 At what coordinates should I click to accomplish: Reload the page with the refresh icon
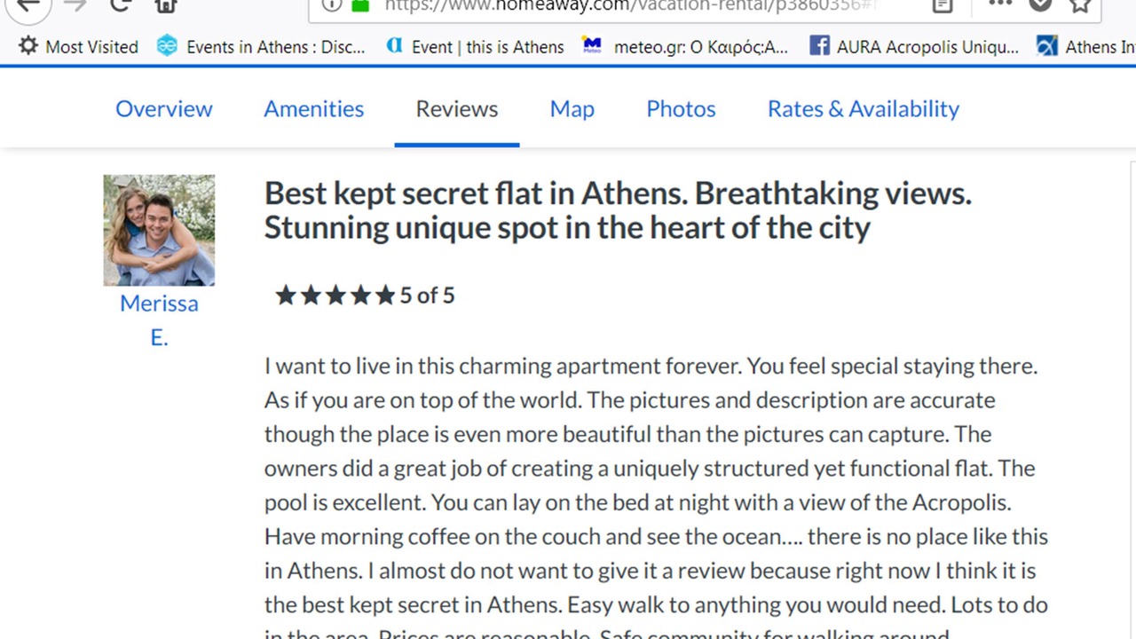(121, 4)
